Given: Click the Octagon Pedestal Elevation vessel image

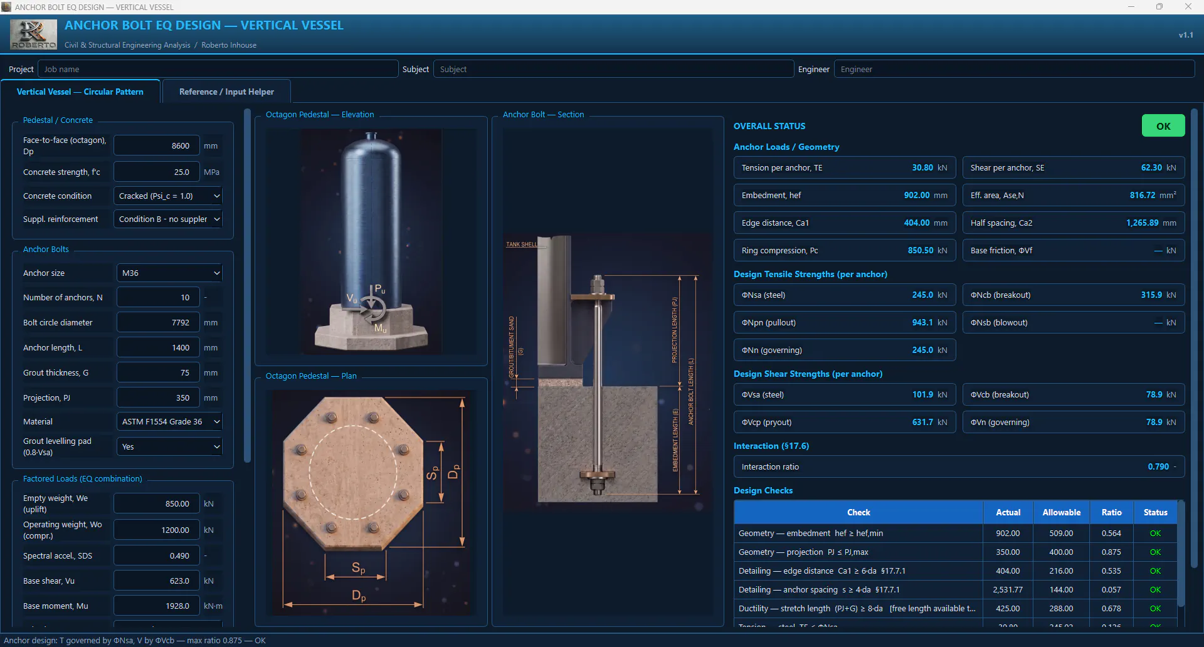Looking at the screenshot, I should point(371,241).
